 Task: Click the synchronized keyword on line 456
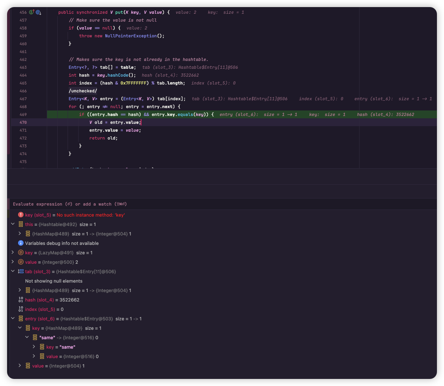[92, 12]
